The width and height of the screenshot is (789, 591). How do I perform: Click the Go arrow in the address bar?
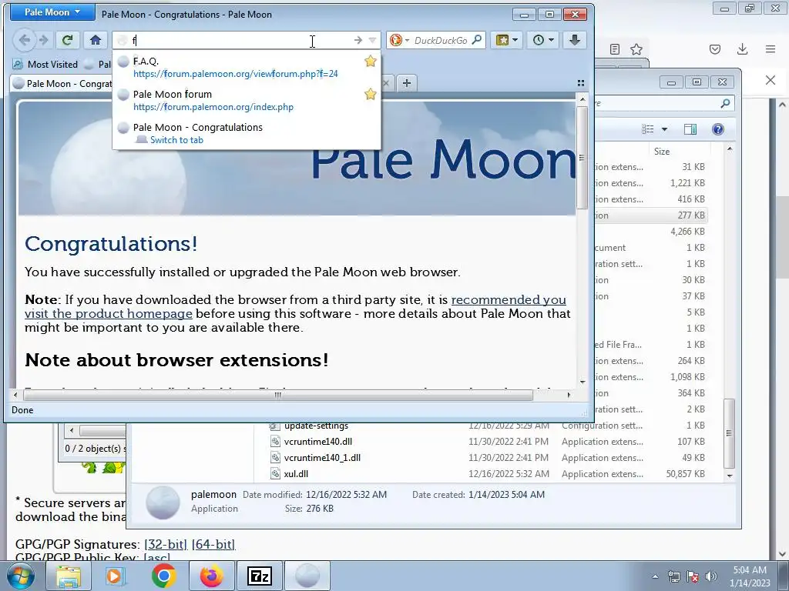[358, 40]
